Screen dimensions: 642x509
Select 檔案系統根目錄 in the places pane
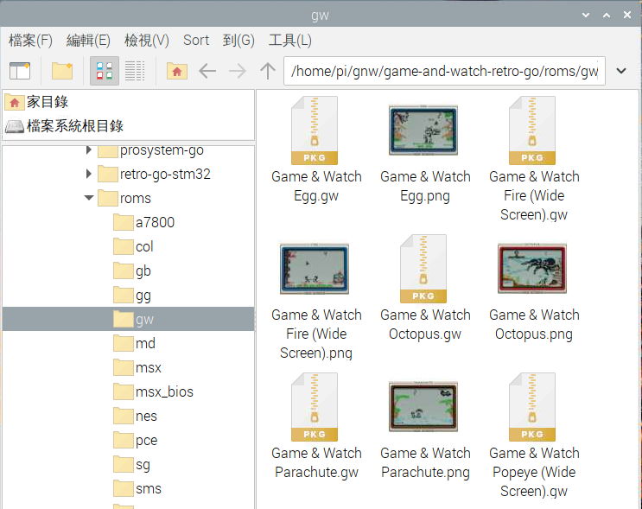(128, 126)
